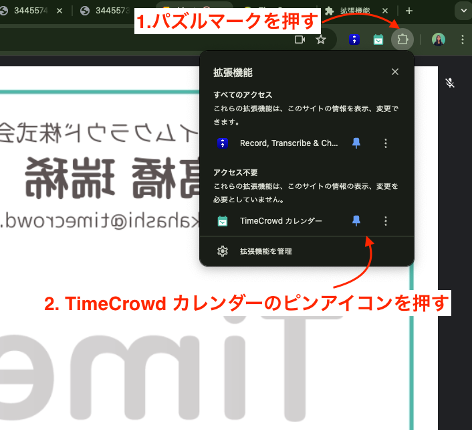The image size is (472, 430).
Task: Toggle the TimeCrowd カレンダー pin icon
Action: click(356, 221)
